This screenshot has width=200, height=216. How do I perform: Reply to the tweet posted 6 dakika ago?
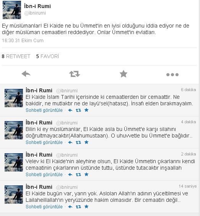(x=70, y=110)
